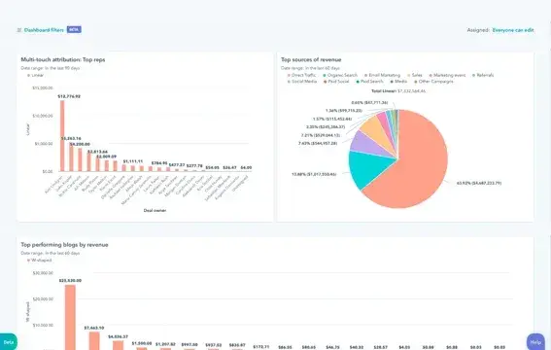Hide the Paid Search series in legend

(369, 82)
